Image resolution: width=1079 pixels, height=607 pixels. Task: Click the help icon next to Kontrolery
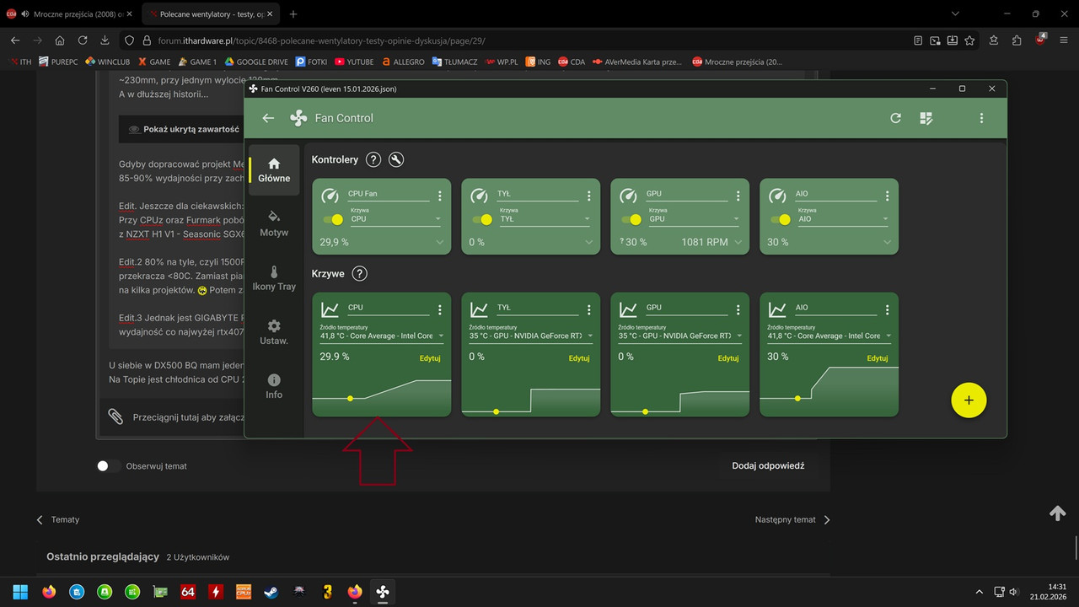click(x=373, y=159)
